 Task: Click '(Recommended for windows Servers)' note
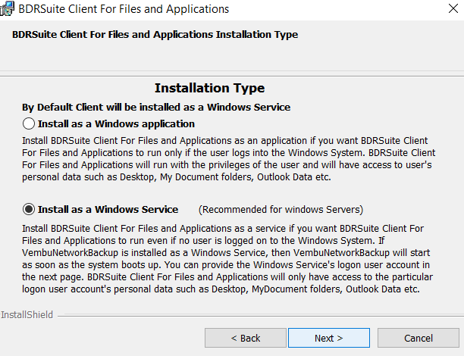tap(281, 209)
